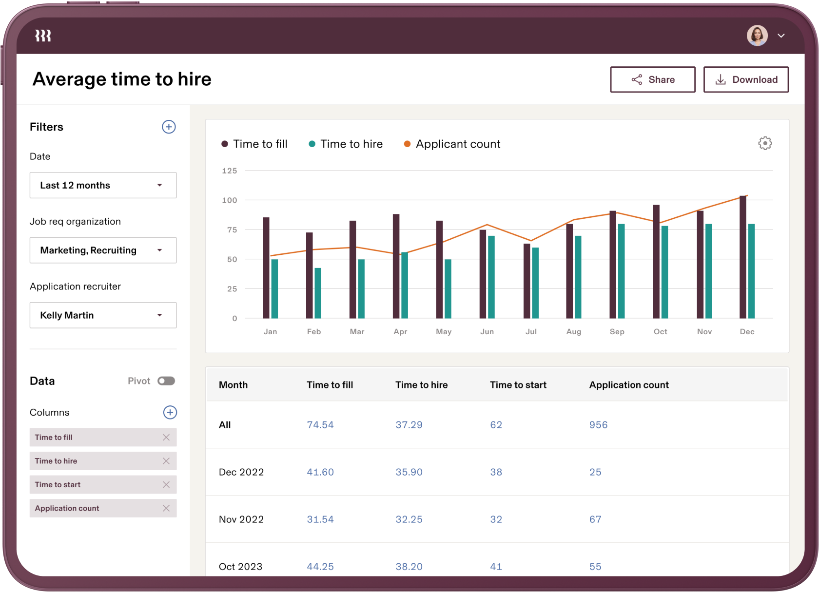
Task: Open the Kelly Martin recruiter dropdown
Action: tap(103, 315)
